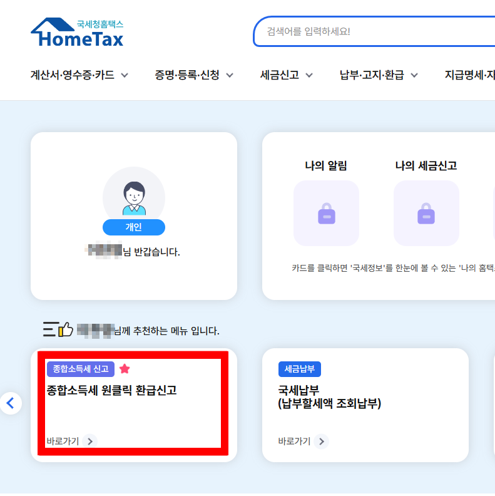Image resolution: width=495 pixels, height=496 pixels.
Task: Click the previous carousel arrow
Action: click(x=11, y=403)
